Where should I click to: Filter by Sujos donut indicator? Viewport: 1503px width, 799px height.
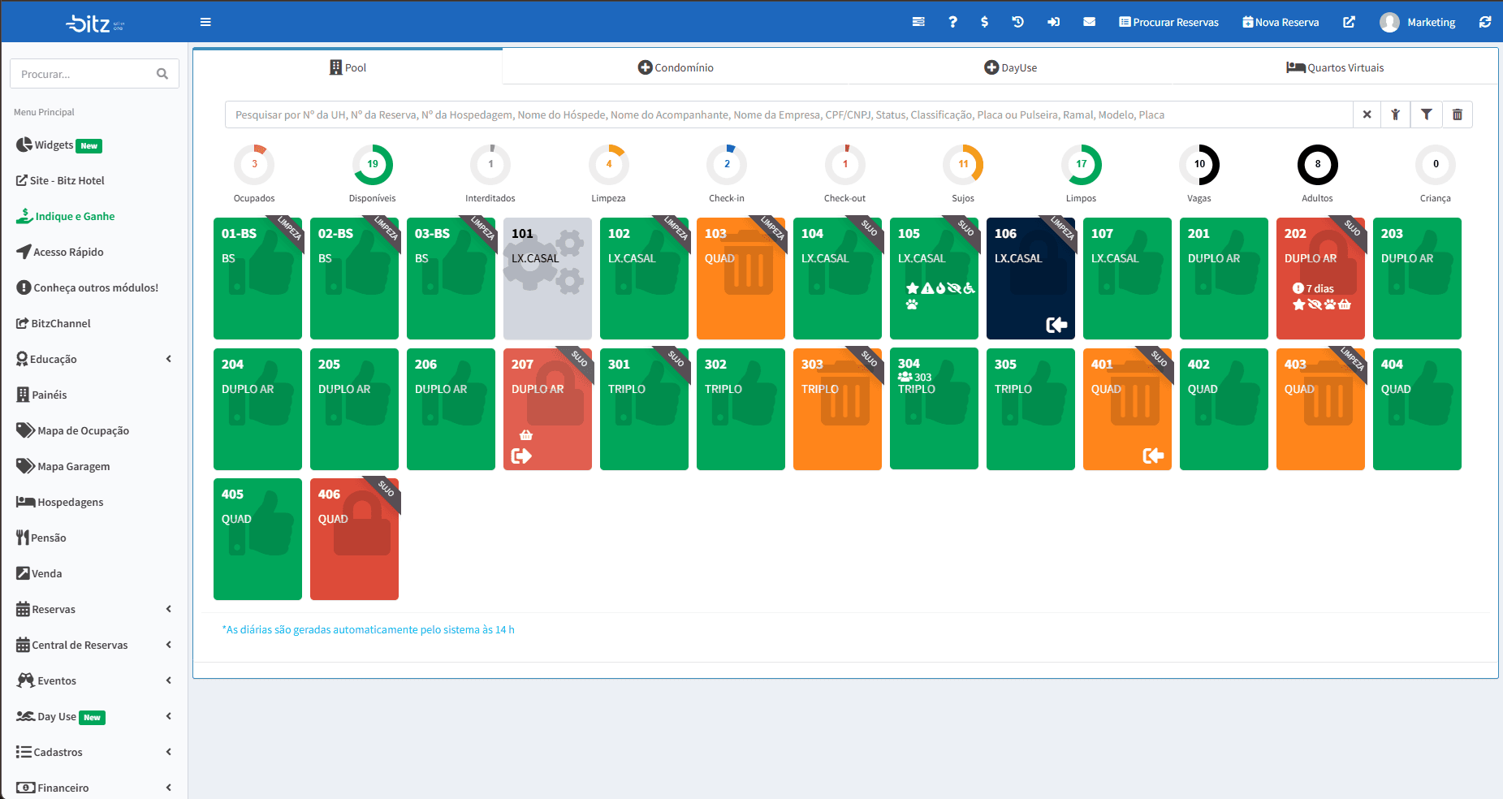pos(963,165)
